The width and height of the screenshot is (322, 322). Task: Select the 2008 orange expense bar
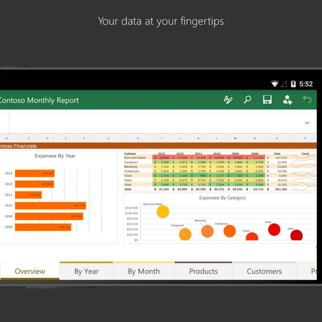click(x=43, y=227)
